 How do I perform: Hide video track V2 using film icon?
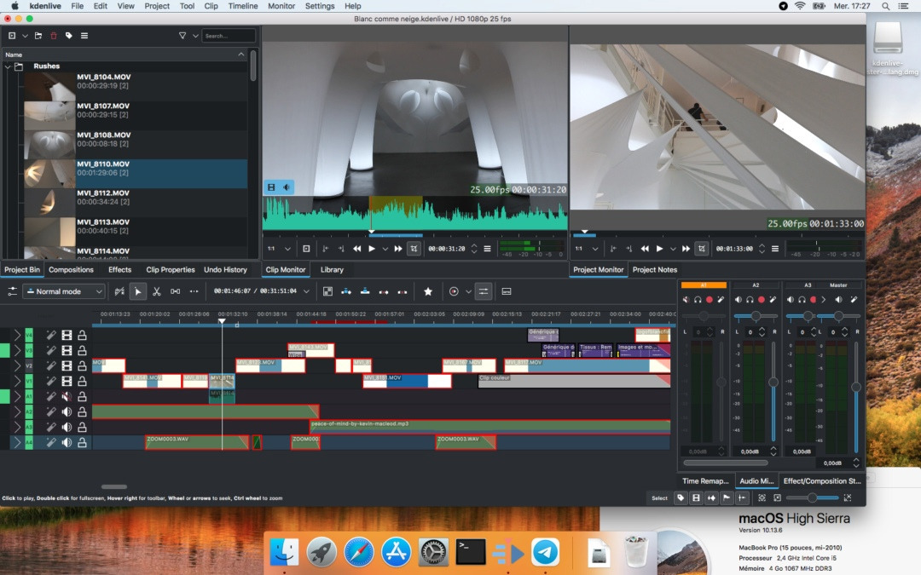click(67, 365)
